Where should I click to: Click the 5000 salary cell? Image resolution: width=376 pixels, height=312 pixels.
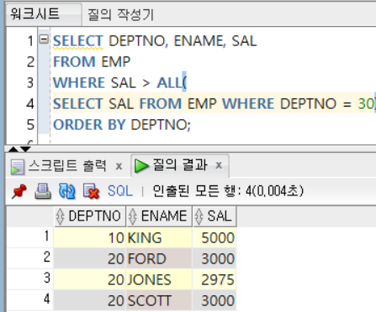click(x=214, y=238)
